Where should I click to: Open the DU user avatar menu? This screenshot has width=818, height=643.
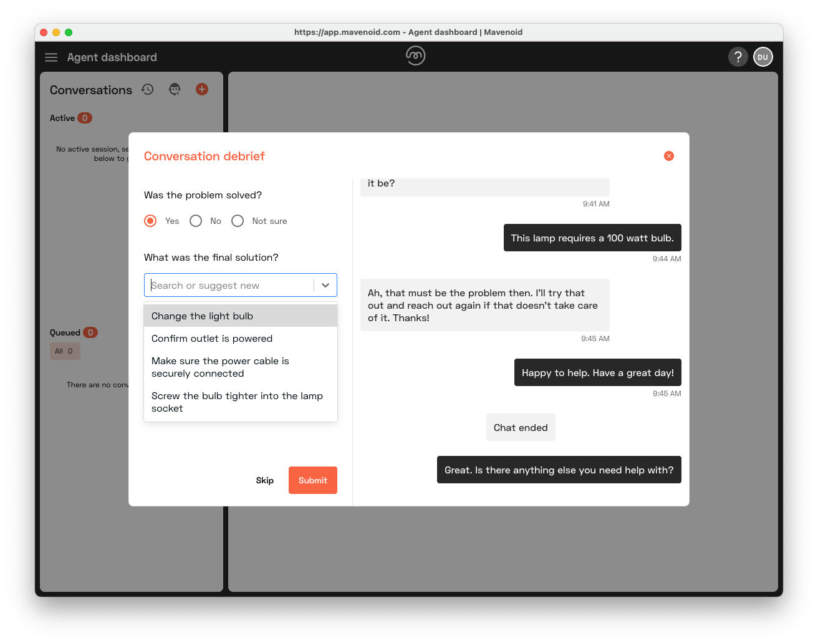click(x=763, y=57)
